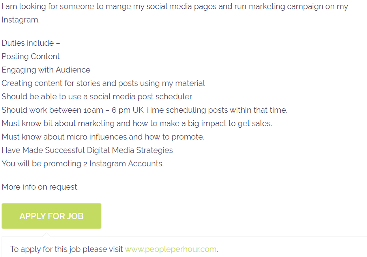The height and width of the screenshot is (257, 367).
Task: Click the "Engaging with Audience" line
Action: point(46,70)
